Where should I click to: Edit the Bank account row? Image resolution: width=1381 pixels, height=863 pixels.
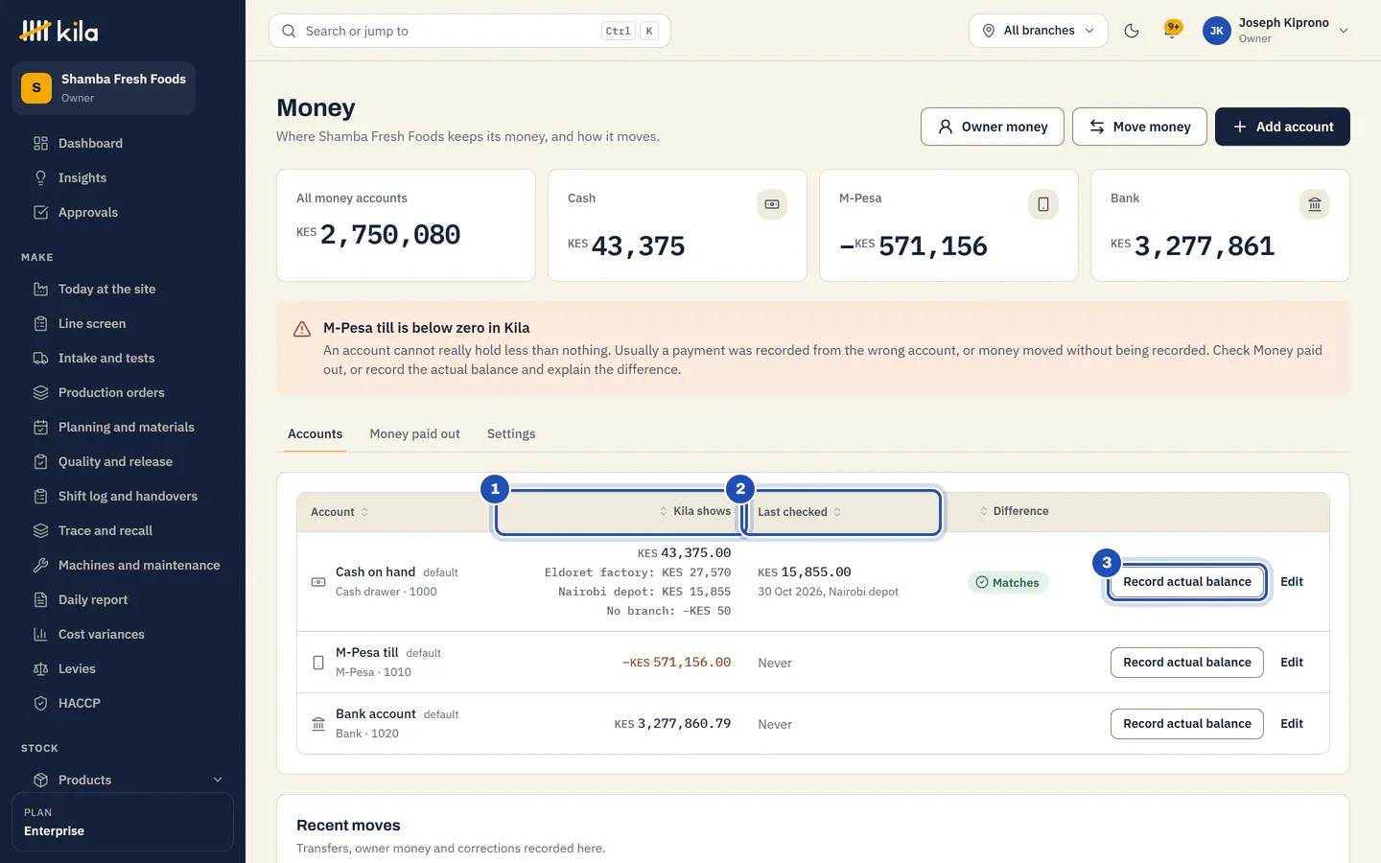[1292, 724]
